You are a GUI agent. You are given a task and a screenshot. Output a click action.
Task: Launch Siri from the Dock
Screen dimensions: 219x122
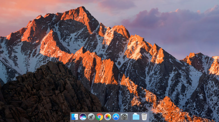tap(83, 117)
